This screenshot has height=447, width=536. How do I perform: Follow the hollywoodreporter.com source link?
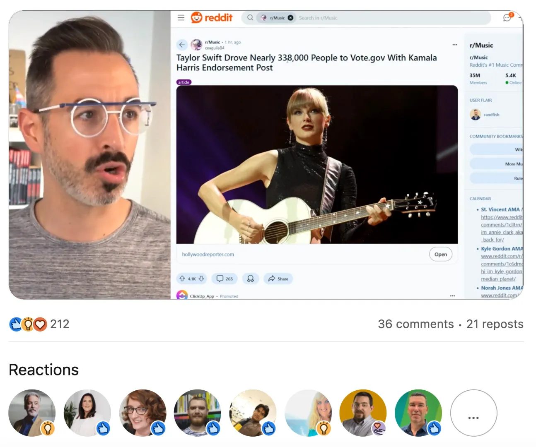208,255
